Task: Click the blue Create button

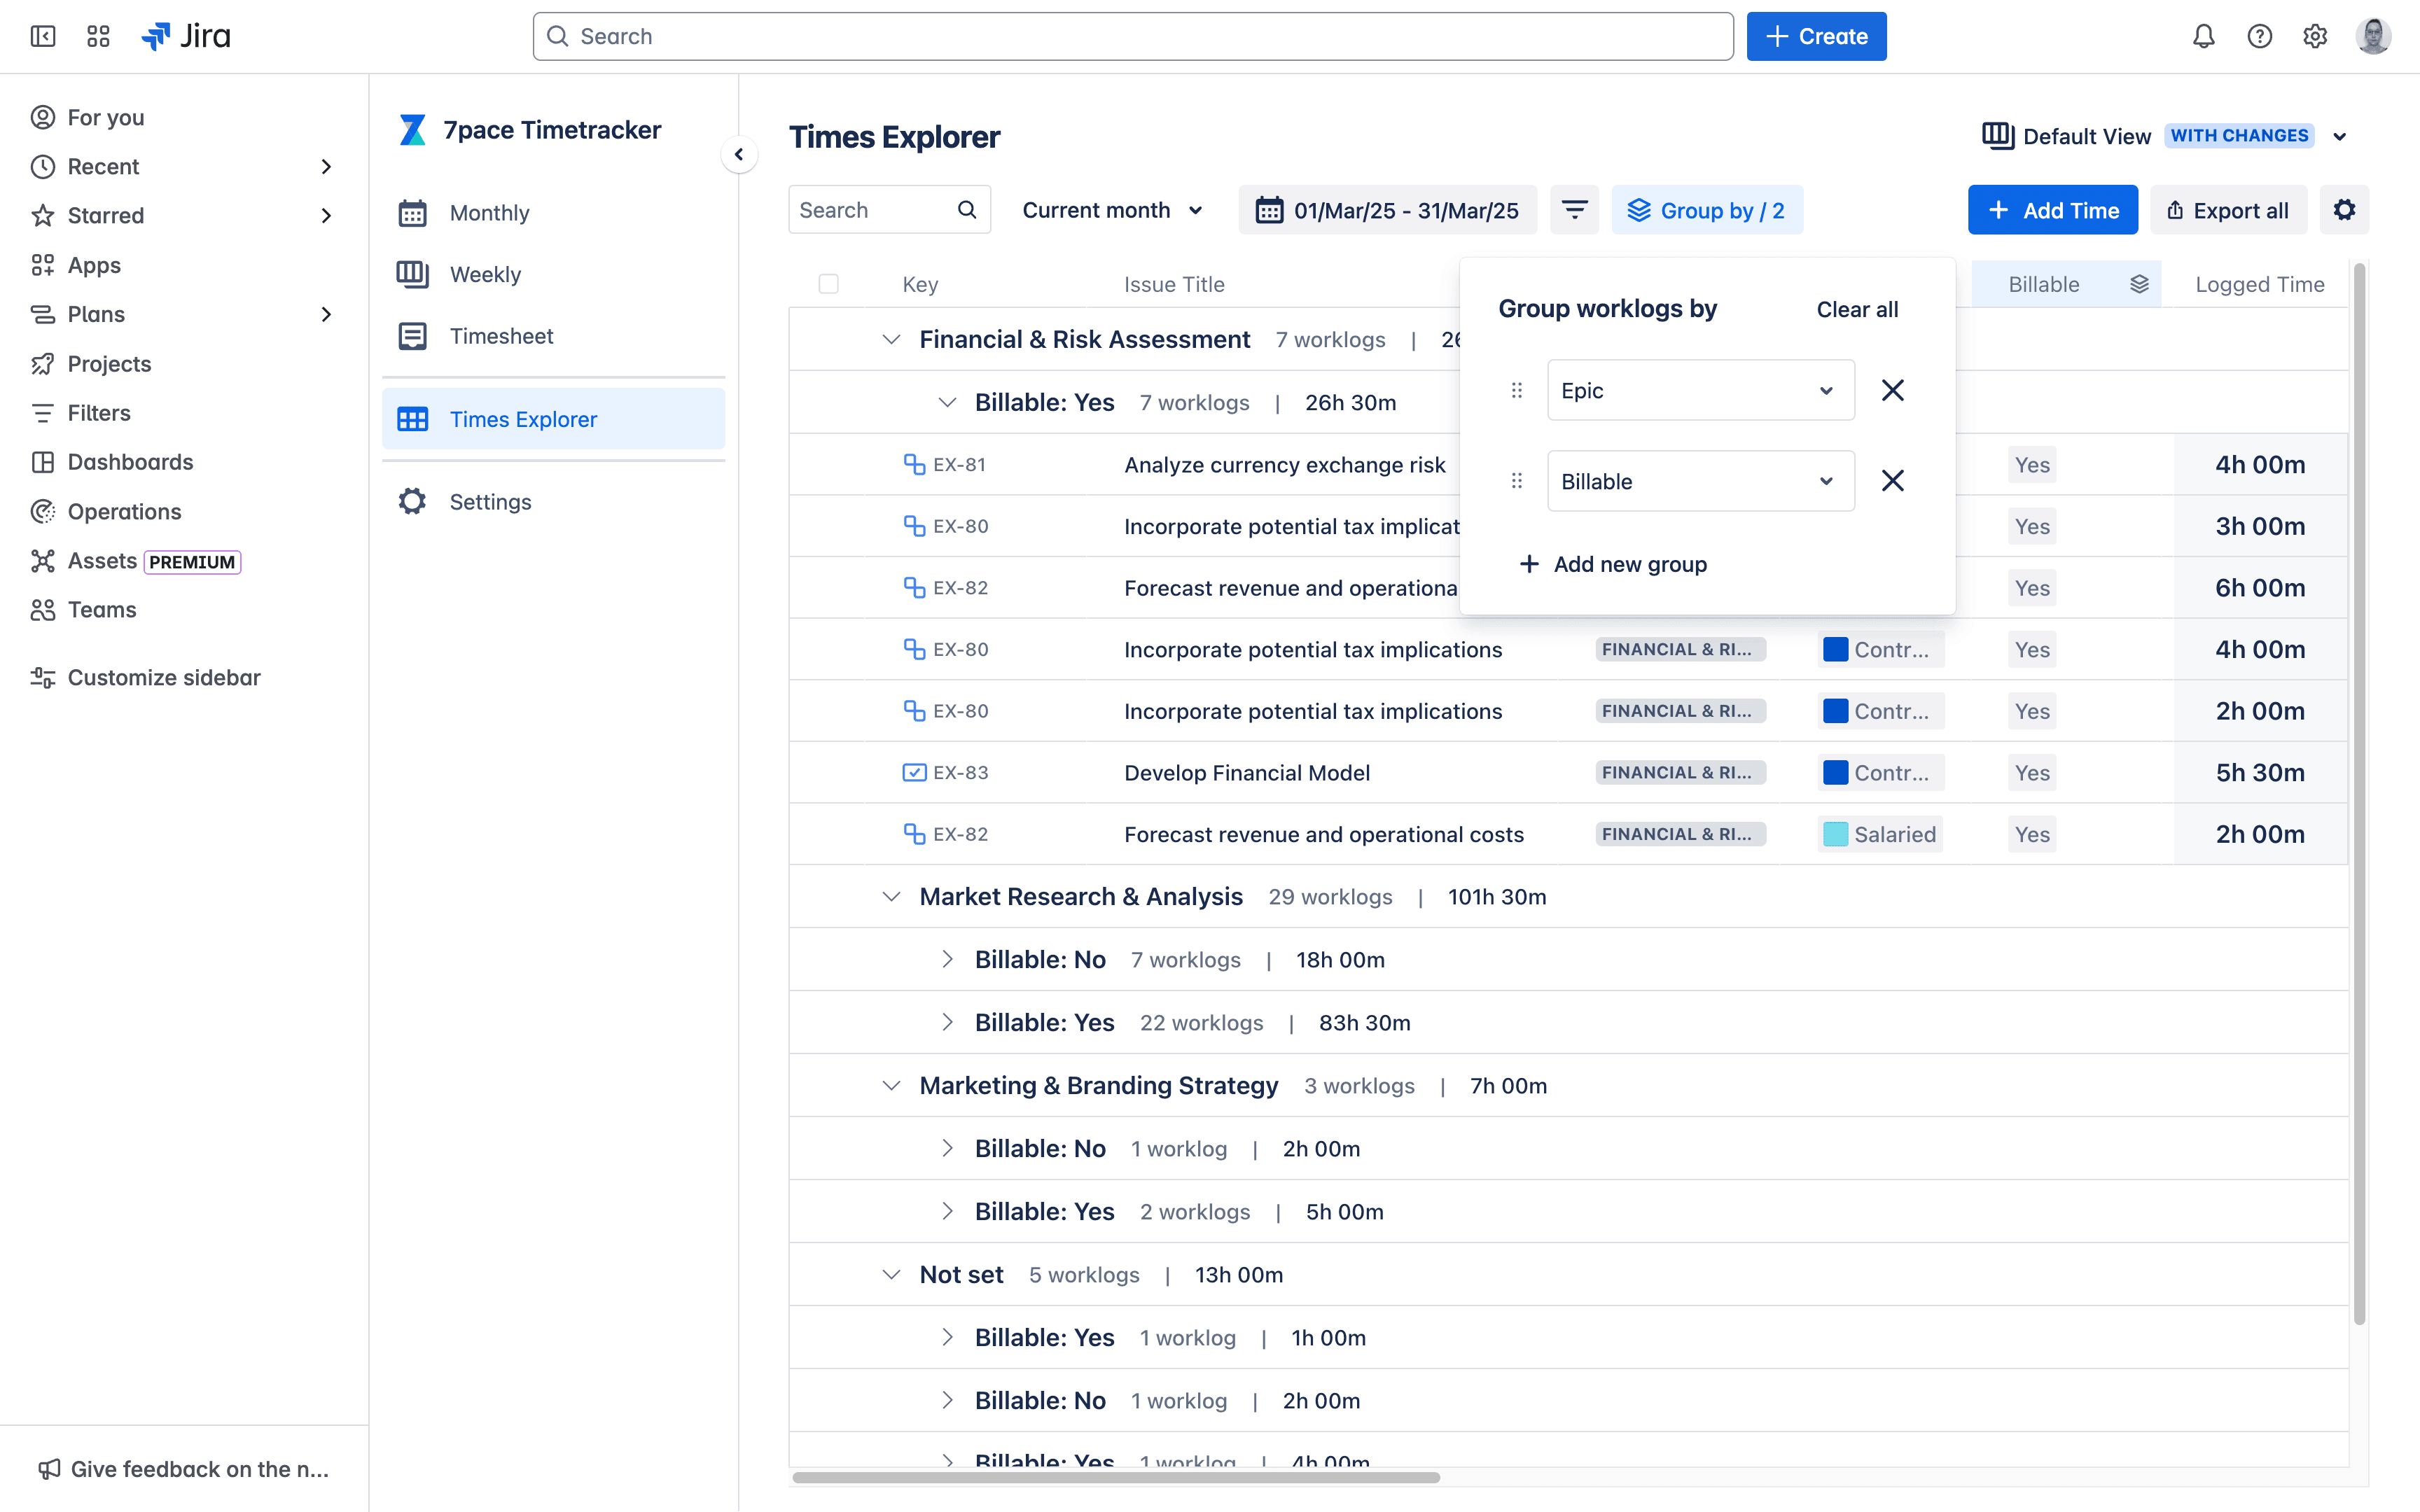Action: [x=1816, y=36]
